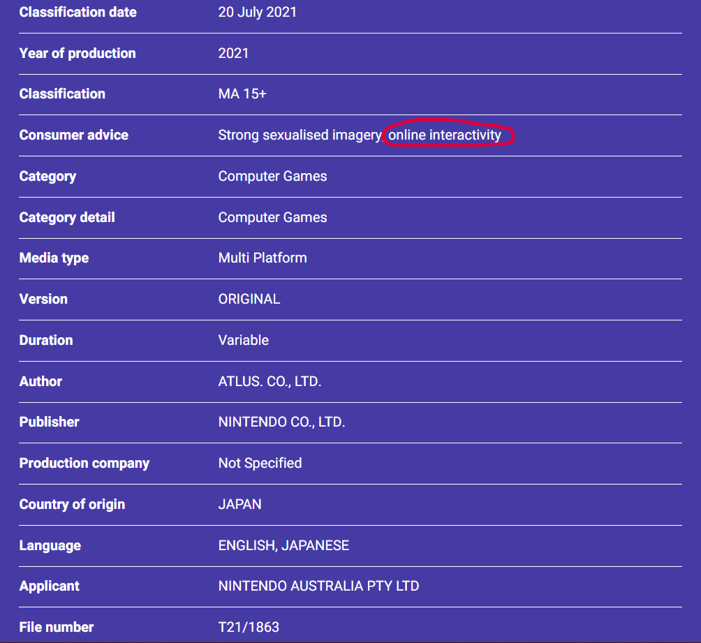Image resolution: width=701 pixels, height=643 pixels.
Task: Click the 'Classification date' label
Action: click(78, 12)
